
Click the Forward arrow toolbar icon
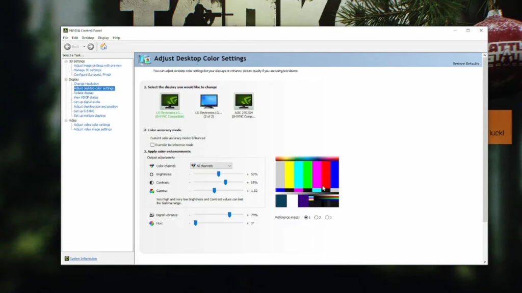click(91, 47)
